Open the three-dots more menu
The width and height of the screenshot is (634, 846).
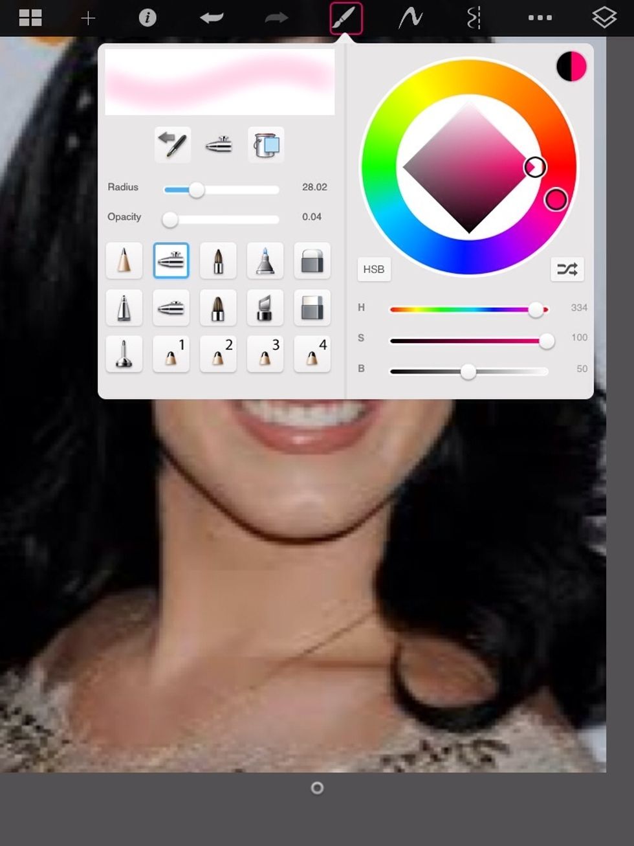pos(540,17)
